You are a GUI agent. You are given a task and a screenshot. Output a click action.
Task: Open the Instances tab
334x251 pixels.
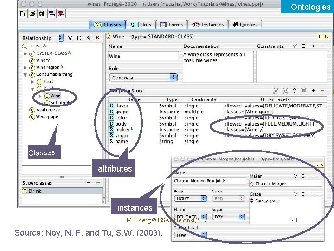tap(208, 25)
